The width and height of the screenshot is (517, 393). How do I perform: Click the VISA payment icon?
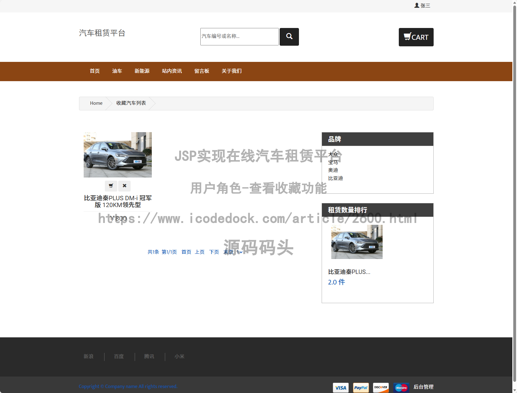[341, 388]
